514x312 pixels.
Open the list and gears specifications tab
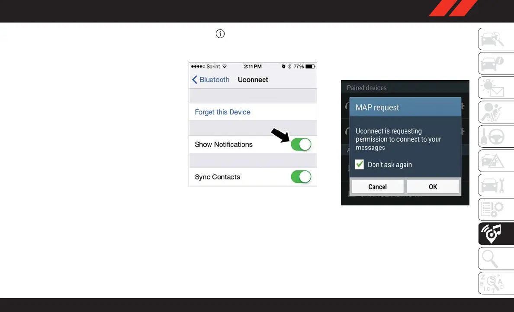(x=496, y=210)
